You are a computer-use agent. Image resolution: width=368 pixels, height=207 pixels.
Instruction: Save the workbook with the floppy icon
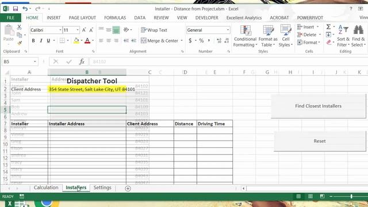16,9
